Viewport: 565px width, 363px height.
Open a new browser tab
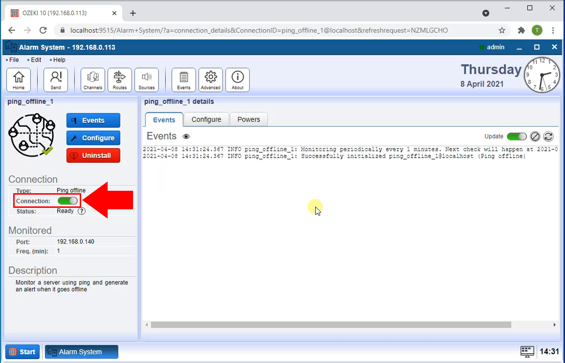tap(133, 13)
